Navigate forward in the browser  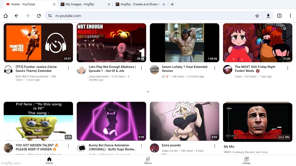point(28,16)
